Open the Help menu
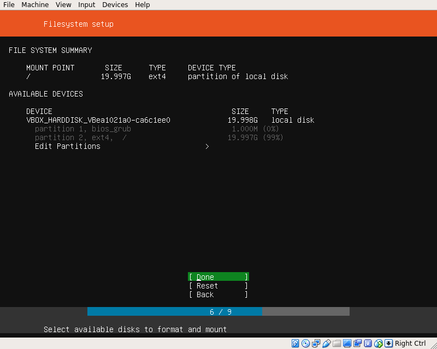The image size is (437, 349). [143, 5]
